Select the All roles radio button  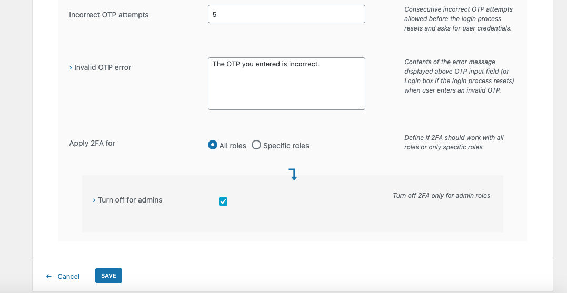tap(213, 145)
